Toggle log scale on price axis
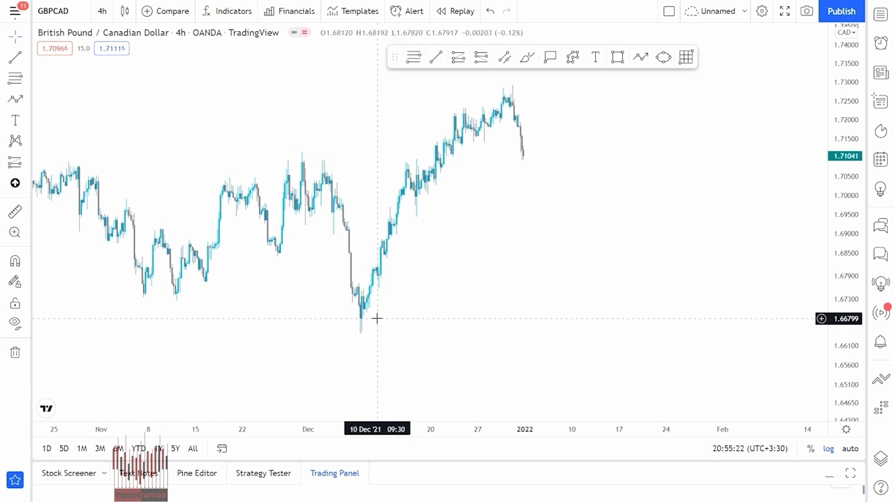 point(828,449)
